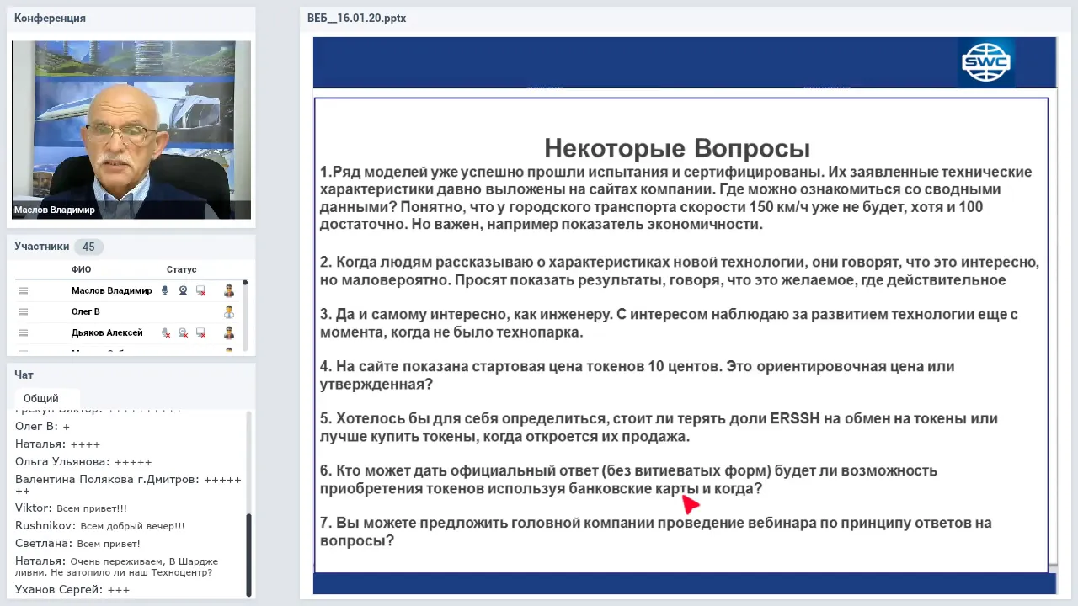Viewport: 1078px width, 606px height.
Task: Click the Участники panel title
Action: tap(41, 247)
